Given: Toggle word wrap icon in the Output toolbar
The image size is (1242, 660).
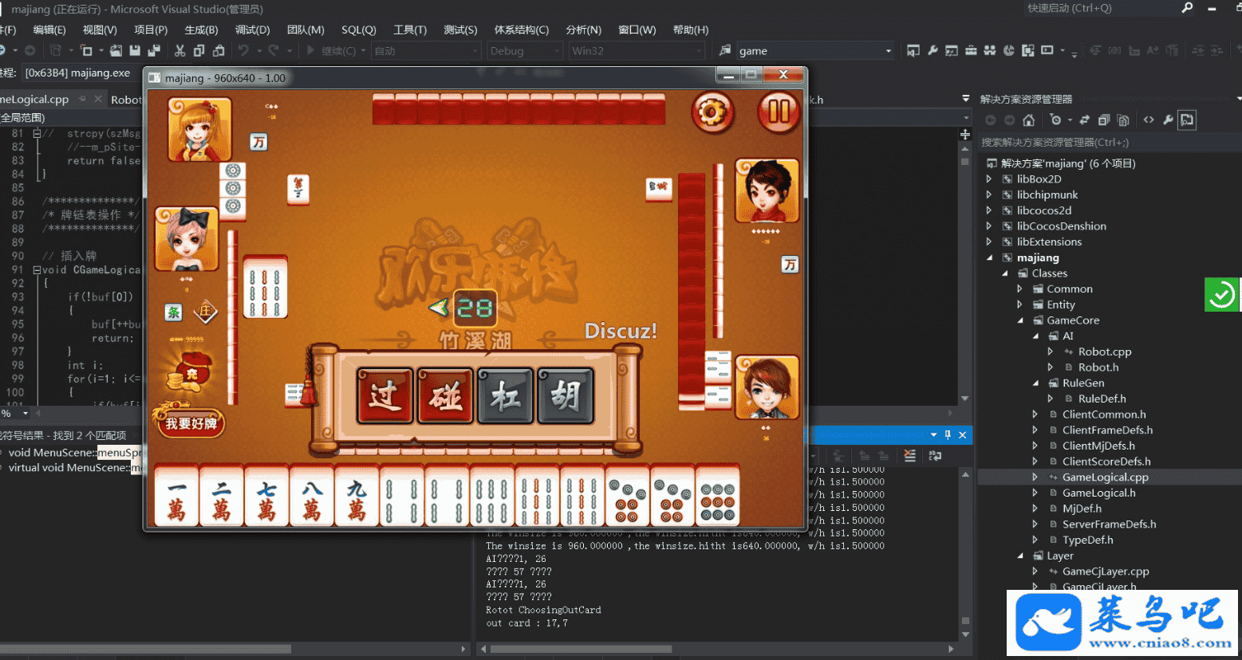Looking at the screenshot, I should [936, 456].
